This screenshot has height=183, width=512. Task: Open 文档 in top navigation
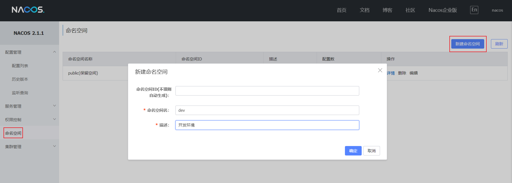coord(365,10)
